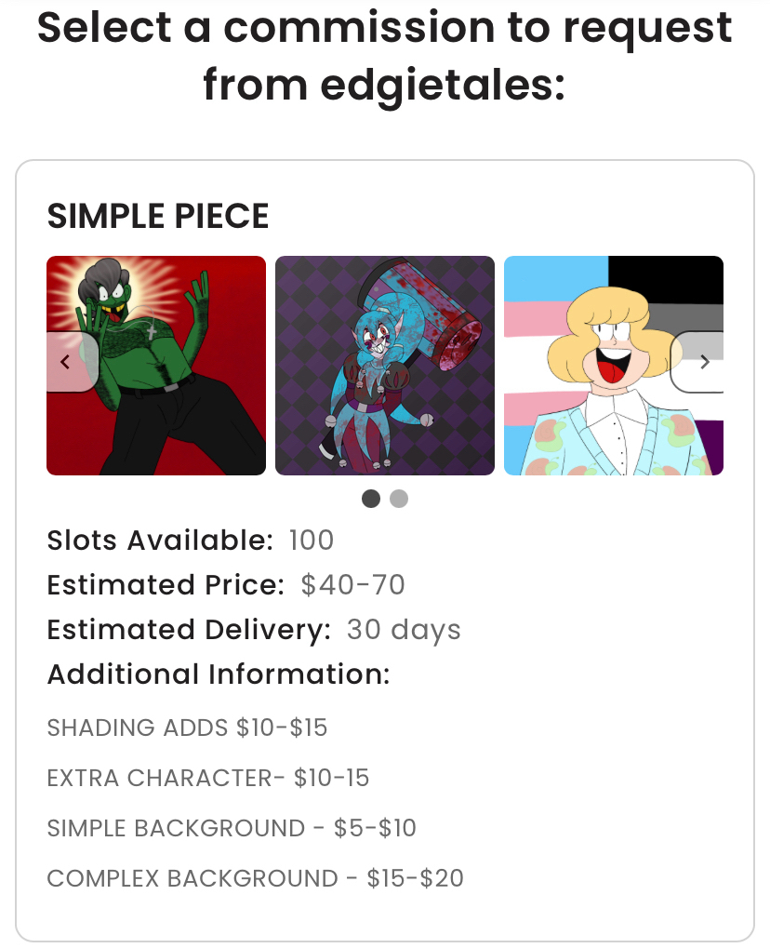Click the Additional Information label
Screen dimensions: 770x948
(x=219, y=674)
